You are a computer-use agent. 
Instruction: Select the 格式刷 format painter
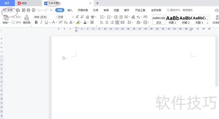27,19
